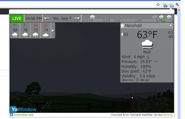Click the Observed: 33 min ago text
The width and height of the screenshot is (185, 119).
[x=135, y=80]
